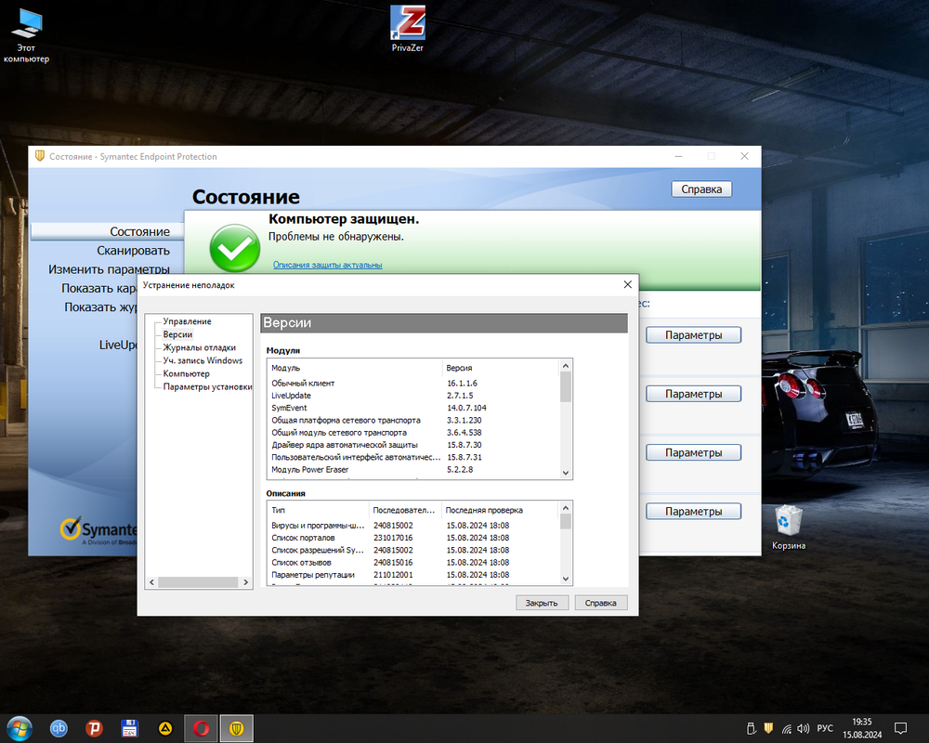Select 'Управление' in the troubleshooting tree
Viewport: 929px width, 743px height.
click(x=188, y=321)
